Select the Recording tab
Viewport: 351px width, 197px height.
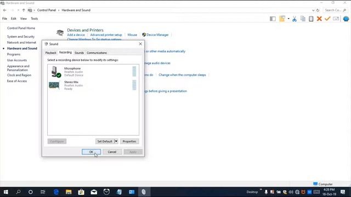coord(65,53)
